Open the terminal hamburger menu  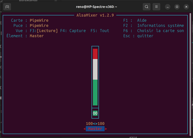(156, 7)
